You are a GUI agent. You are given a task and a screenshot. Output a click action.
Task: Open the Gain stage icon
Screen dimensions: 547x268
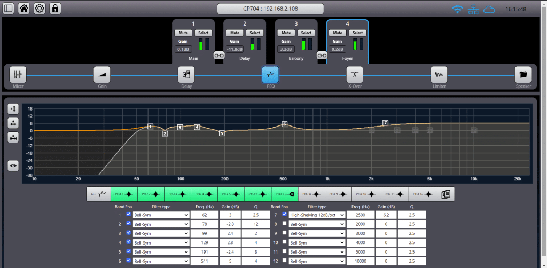point(102,75)
